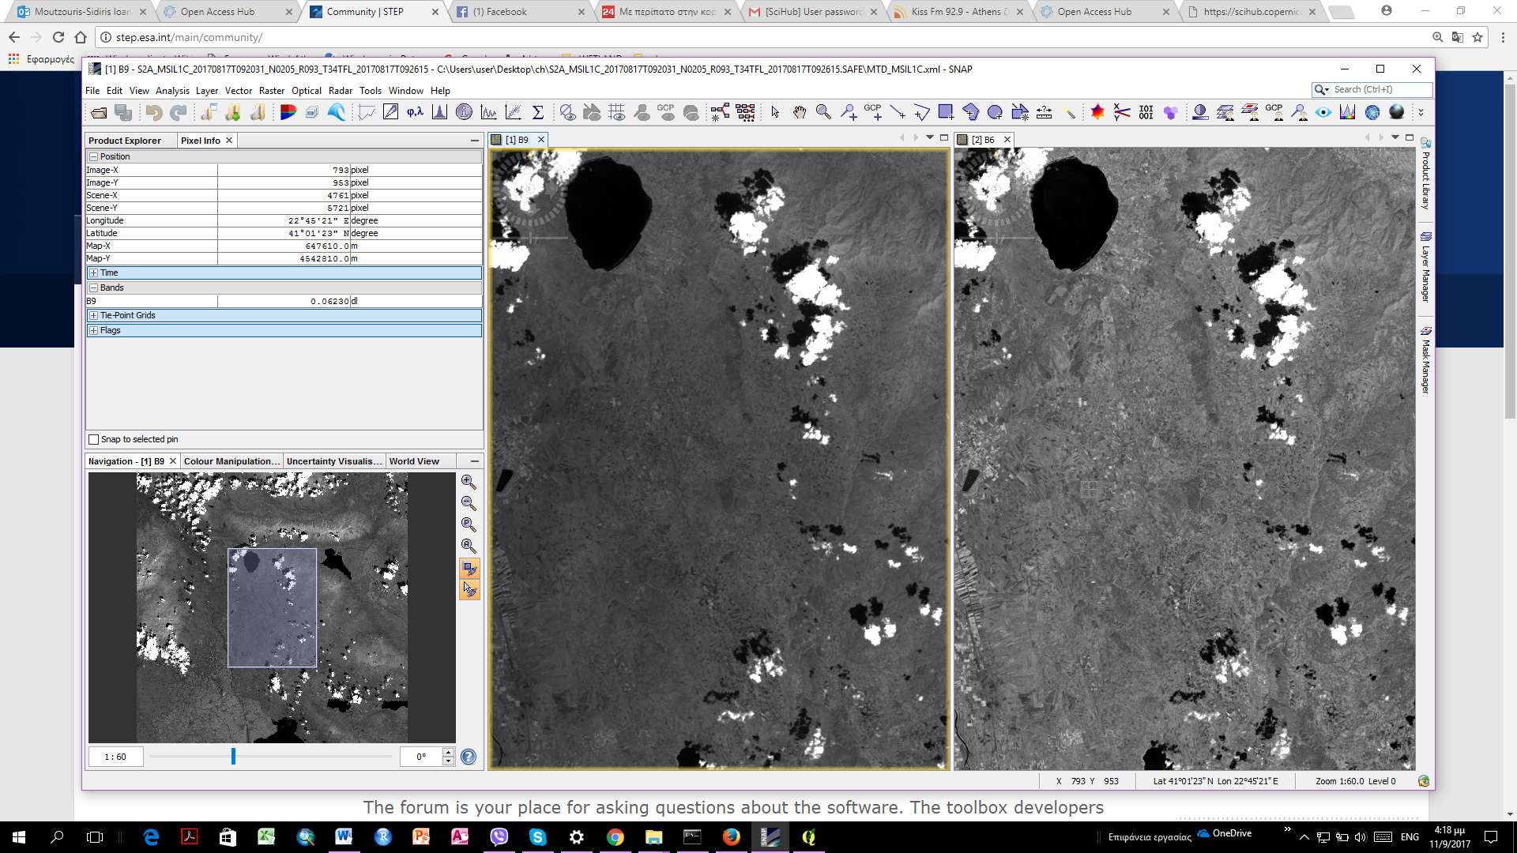The height and width of the screenshot is (853, 1517).
Task: Click zoom in icon in Navigation panel
Action: tap(469, 482)
